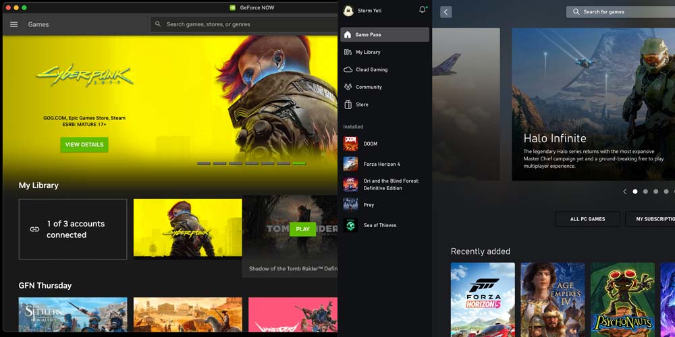Select the first GeForce carousel indicator
The image size is (675, 337).
(x=203, y=163)
